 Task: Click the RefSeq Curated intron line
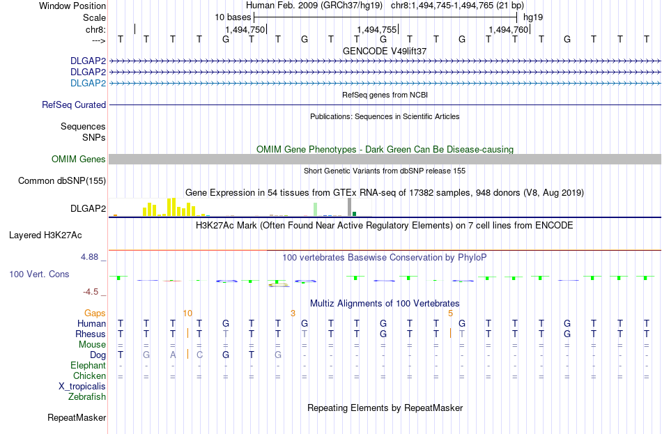point(385,104)
